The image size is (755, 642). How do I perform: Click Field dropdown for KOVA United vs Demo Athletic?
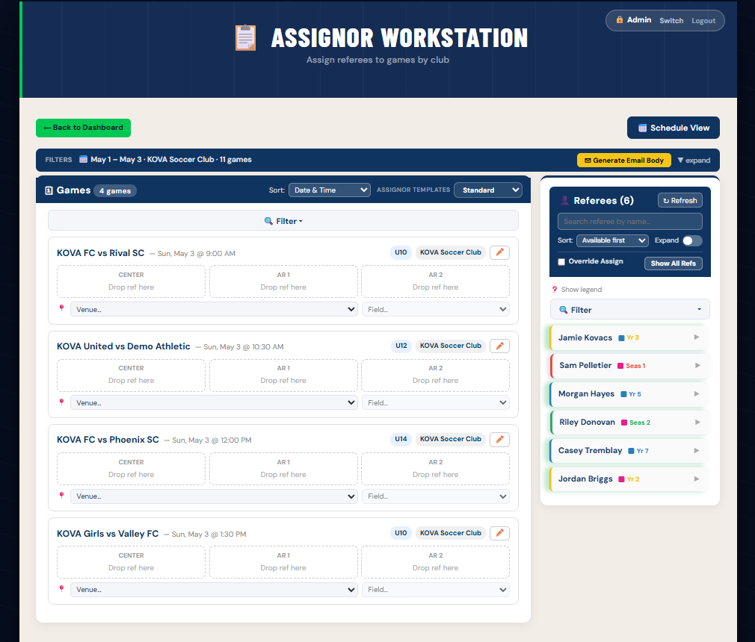coord(435,402)
